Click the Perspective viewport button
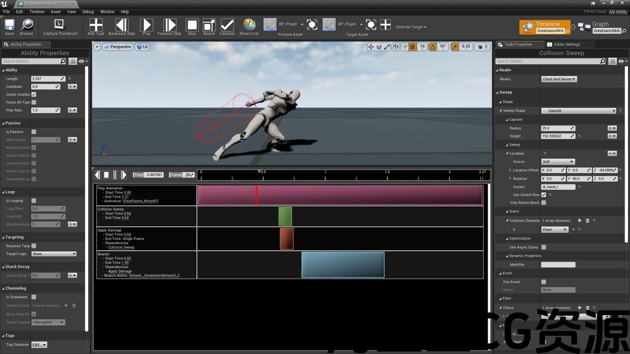This screenshot has width=630, height=354. (118, 47)
